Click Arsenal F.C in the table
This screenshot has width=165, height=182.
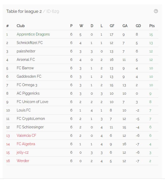coord(26,60)
